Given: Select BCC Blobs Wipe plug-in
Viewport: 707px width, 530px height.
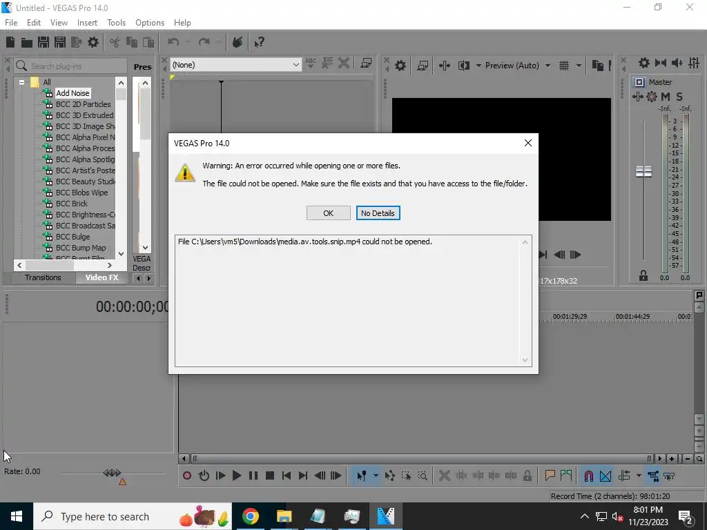Looking at the screenshot, I should pos(81,193).
